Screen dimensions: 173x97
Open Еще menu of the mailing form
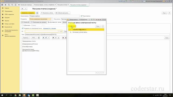click(x=164, y=13)
